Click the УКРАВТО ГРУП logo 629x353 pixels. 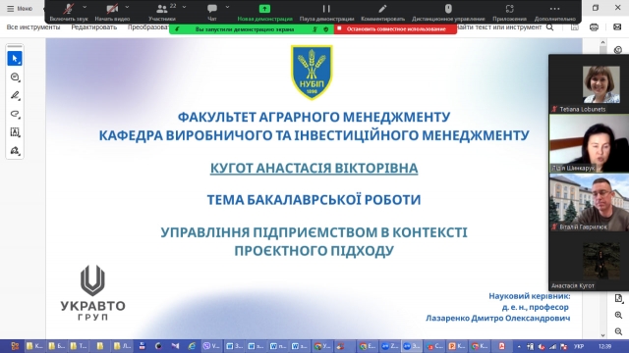[x=92, y=292]
